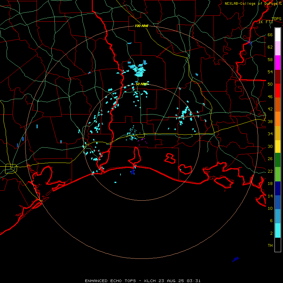Image resolution: width=283 pixels, height=283 pixels.
Task: Click legend value 22
Action: point(270,171)
